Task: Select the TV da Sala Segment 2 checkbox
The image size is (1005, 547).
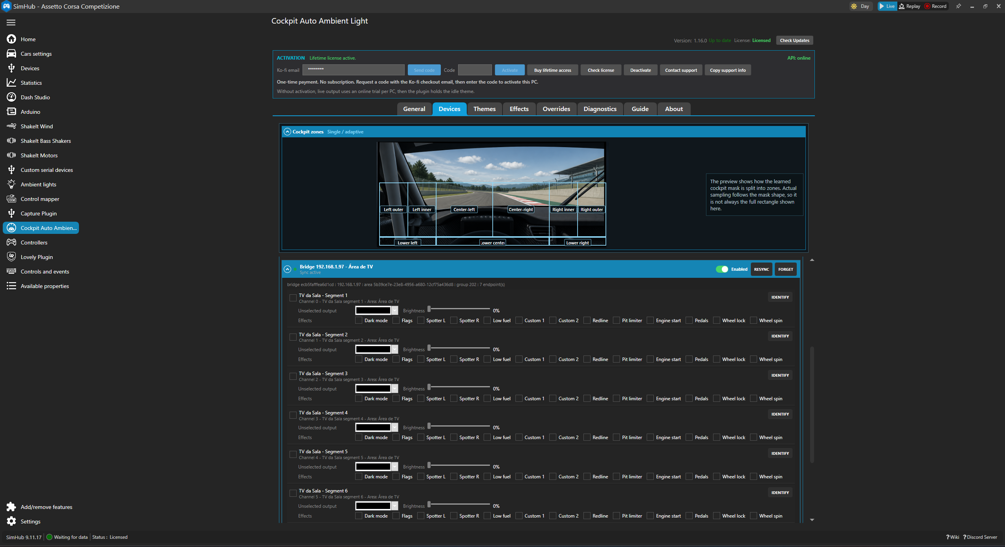Action: coord(293,337)
